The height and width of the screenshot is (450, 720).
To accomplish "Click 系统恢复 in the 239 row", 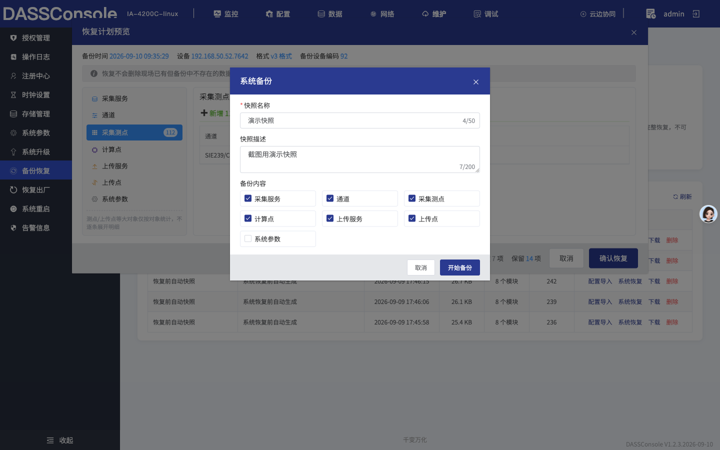I will (x=630, y=302).
